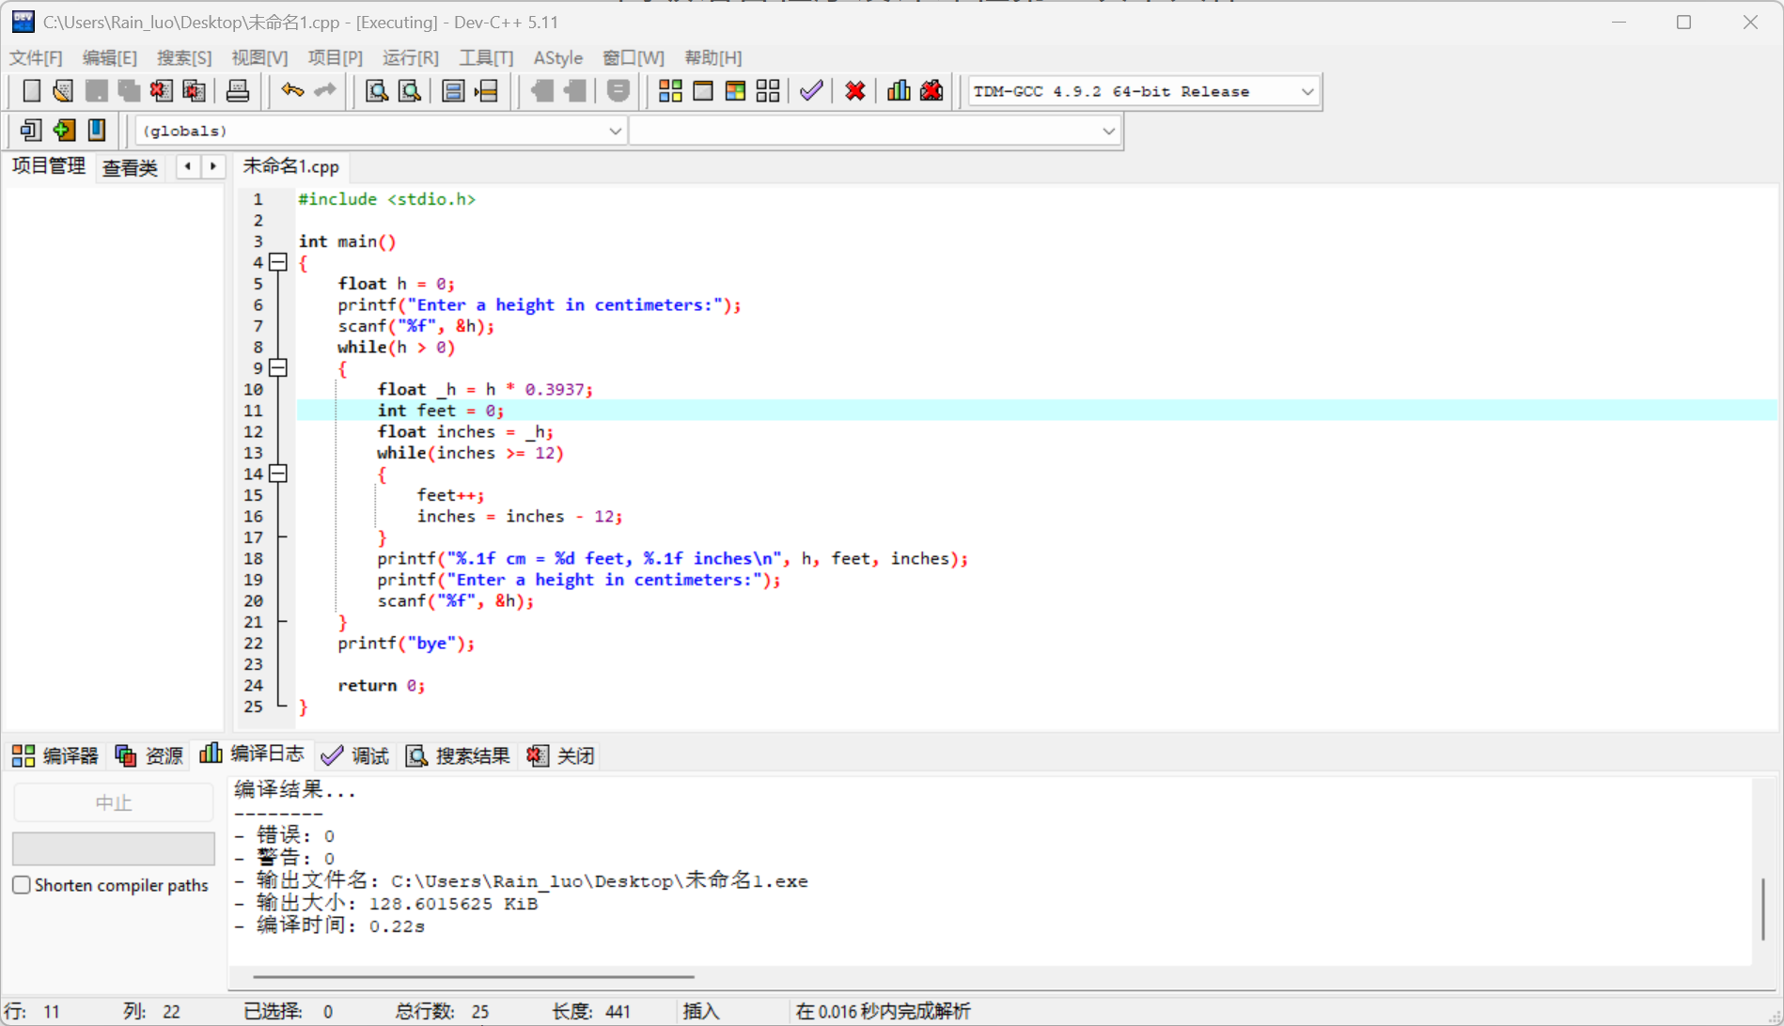This screenshot has height=1026, width=1784.
Task: Switch to the 编译日志 bottom tab
Action: (x=252, y=754)
